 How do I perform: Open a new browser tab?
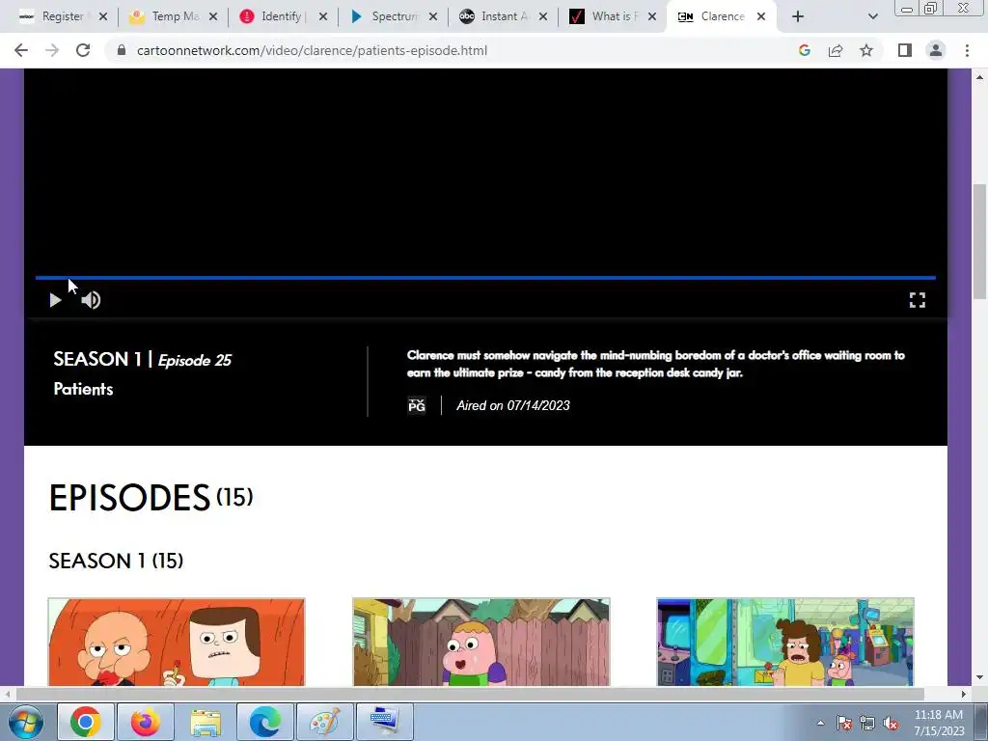798,17
